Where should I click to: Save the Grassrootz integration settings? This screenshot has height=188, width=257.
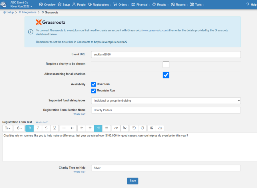132,181
